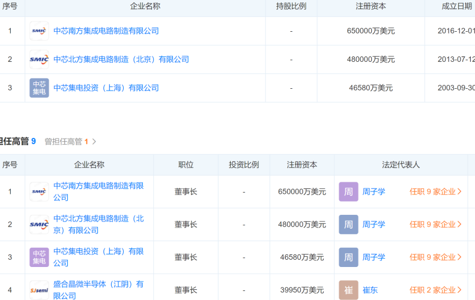Click 董事长 position in 盛合晶微 row
The height and width of the screenshot is (300, 475).
(186, 290)
